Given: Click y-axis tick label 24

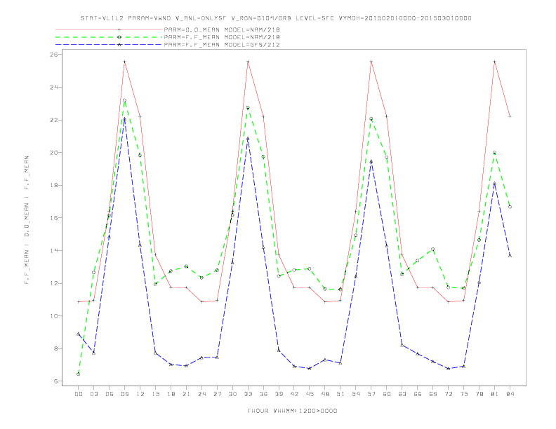Looking at the screenshot, I should [x=53, y=87].
